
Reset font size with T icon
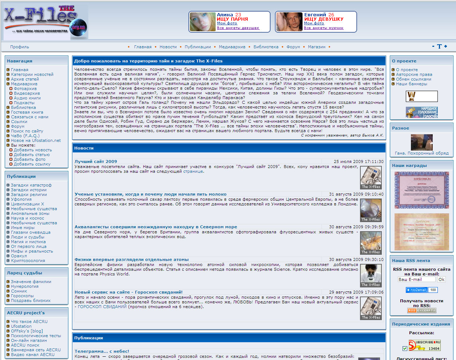point(439,46)
